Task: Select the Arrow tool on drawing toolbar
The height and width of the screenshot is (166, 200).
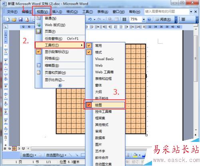Action: (77, 155)
